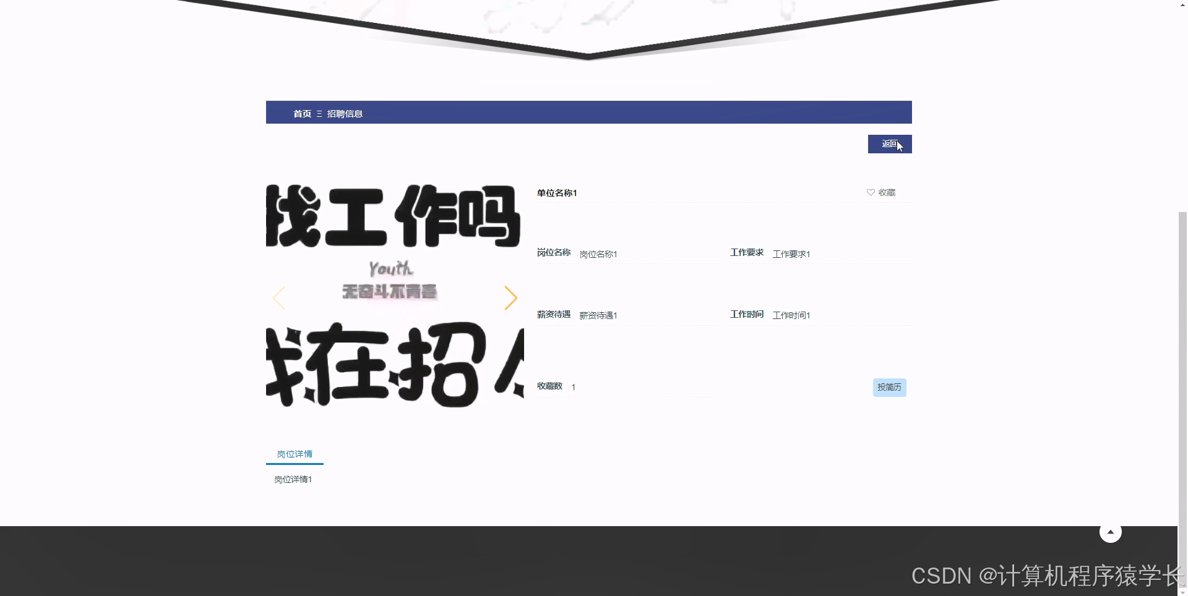Open 首页 from the breadcrumb menu

(302, 113)
